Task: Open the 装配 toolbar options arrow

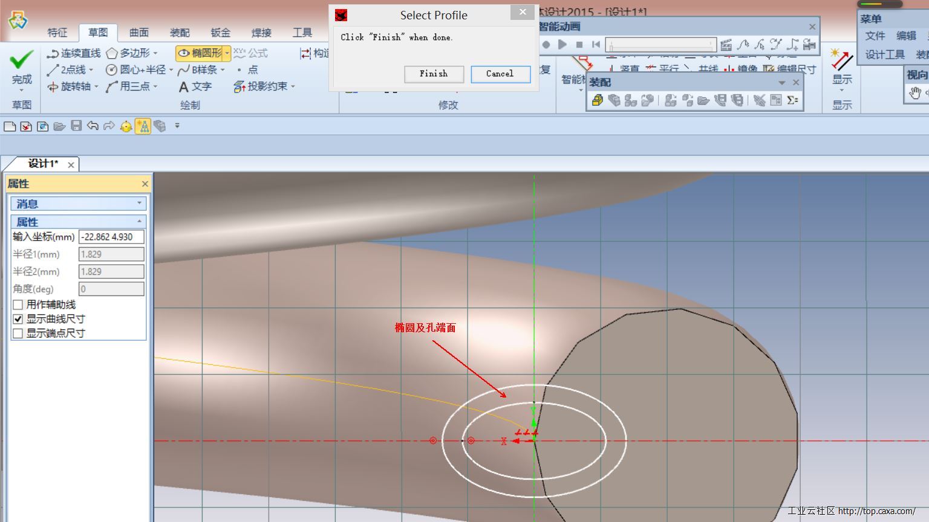Action: pos(781,83)
